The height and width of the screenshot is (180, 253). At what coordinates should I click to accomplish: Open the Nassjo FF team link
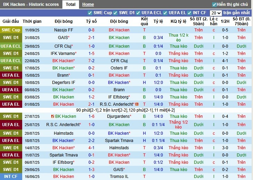(64, 30)
